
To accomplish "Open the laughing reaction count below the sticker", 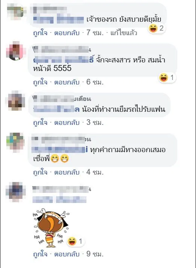I will click(x=75, y=241).
